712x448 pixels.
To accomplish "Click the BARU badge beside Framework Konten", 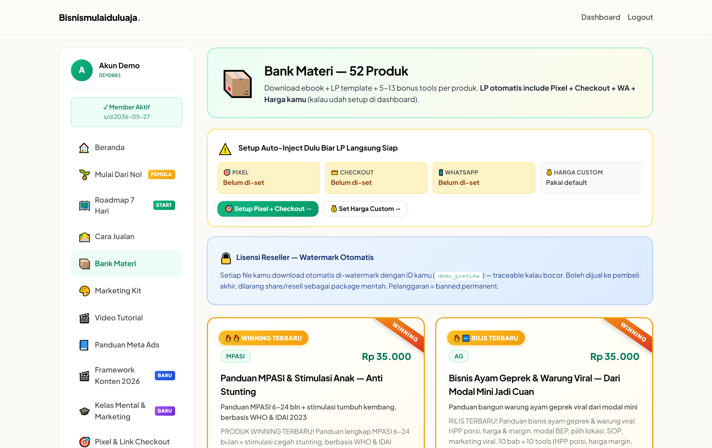I will (x=165, y=375).
